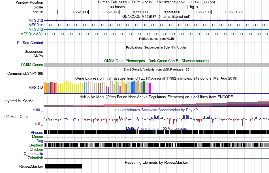This screenshot has height=173, width=269.
Task: Open the RepeatMasker track label
Action: [31, 166]
